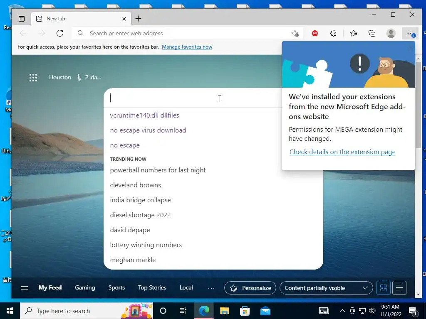The height and width of the screenshot is (319, 426).
Task: Show hidden system tray icons
Action: [x=342, y=311]
